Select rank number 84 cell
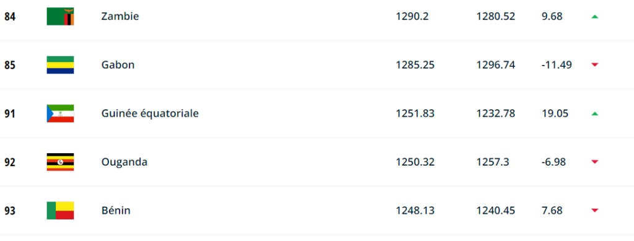Screen dimensions: 634x241 [10, 17]
